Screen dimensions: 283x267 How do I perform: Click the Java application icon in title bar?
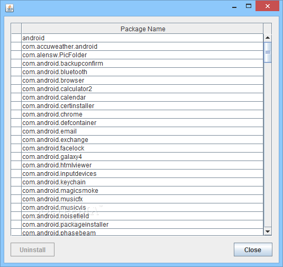(x=10, y=8)
